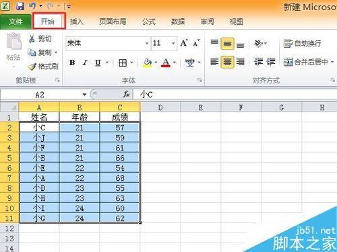Click the formula bar showing 小C

click(235, 95)
